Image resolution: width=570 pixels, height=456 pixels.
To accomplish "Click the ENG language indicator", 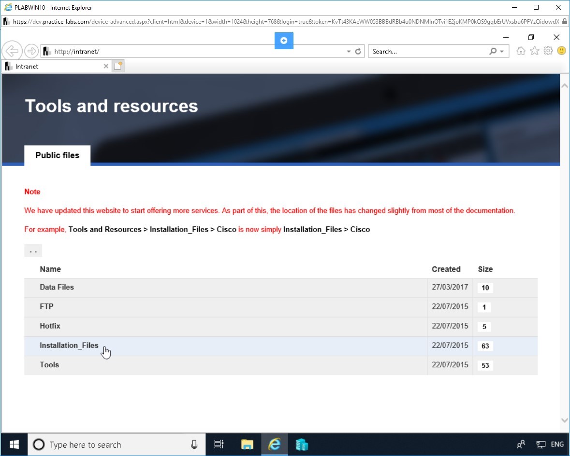I will coord(557,444).
